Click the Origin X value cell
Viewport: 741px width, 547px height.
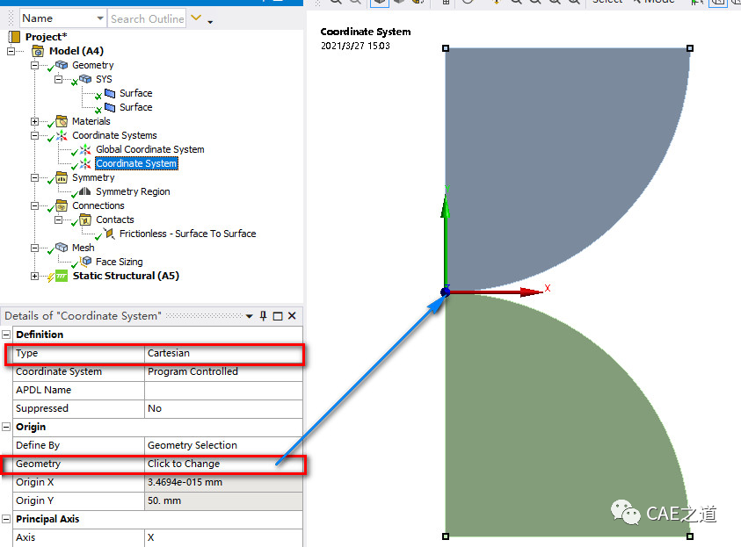[x=223, y=482]
